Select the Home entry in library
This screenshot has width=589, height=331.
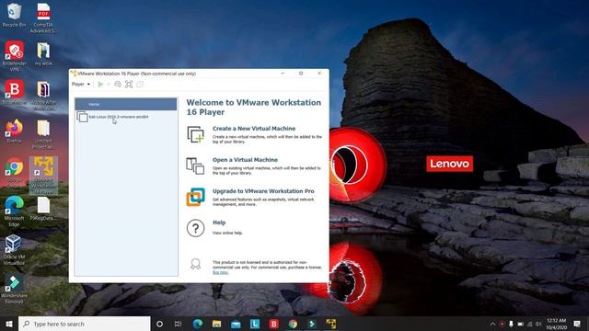126,104
